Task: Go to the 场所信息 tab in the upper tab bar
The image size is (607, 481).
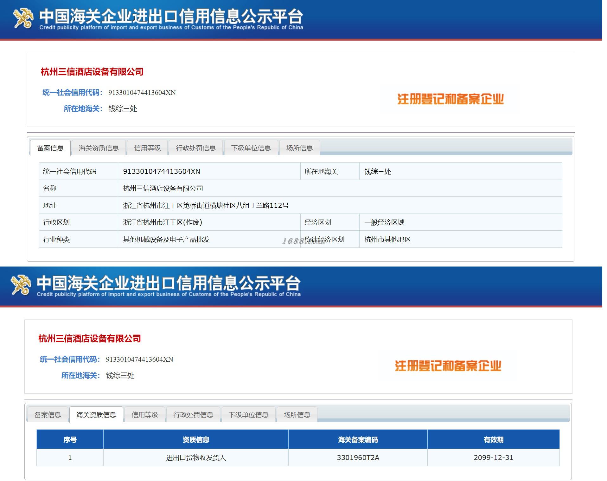Action: (x=299, y=148)
